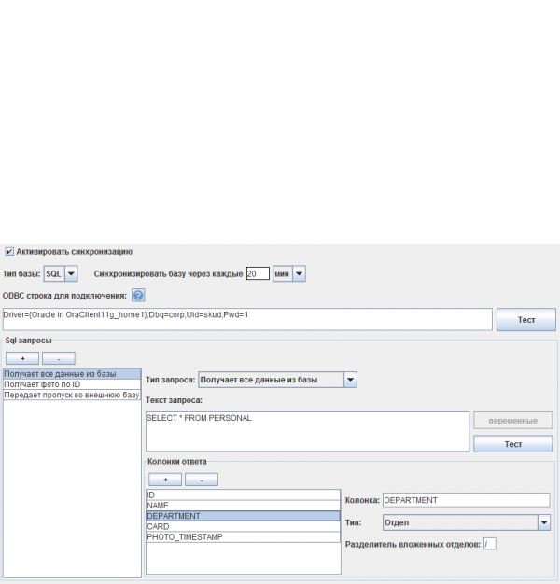Remove SQL query with minus button

coord(58,358)
